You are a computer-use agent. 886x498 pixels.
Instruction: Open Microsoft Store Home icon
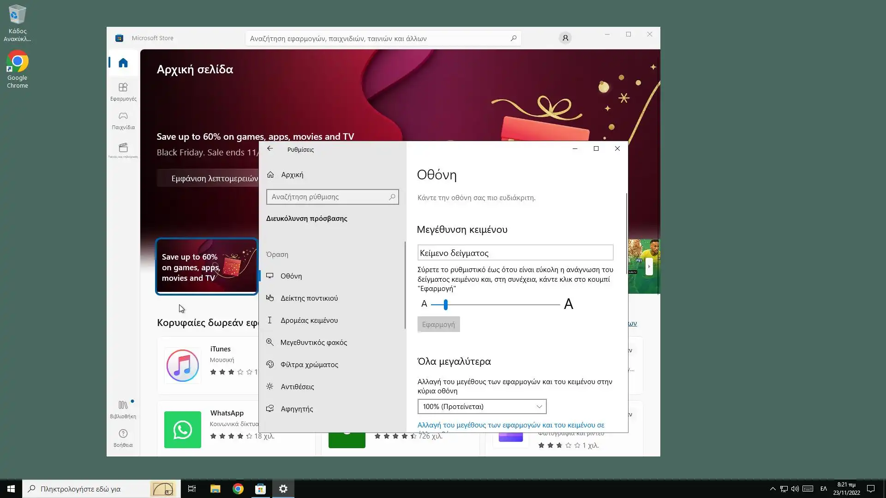coord(123,63)
